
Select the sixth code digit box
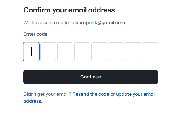coord(116,52)
